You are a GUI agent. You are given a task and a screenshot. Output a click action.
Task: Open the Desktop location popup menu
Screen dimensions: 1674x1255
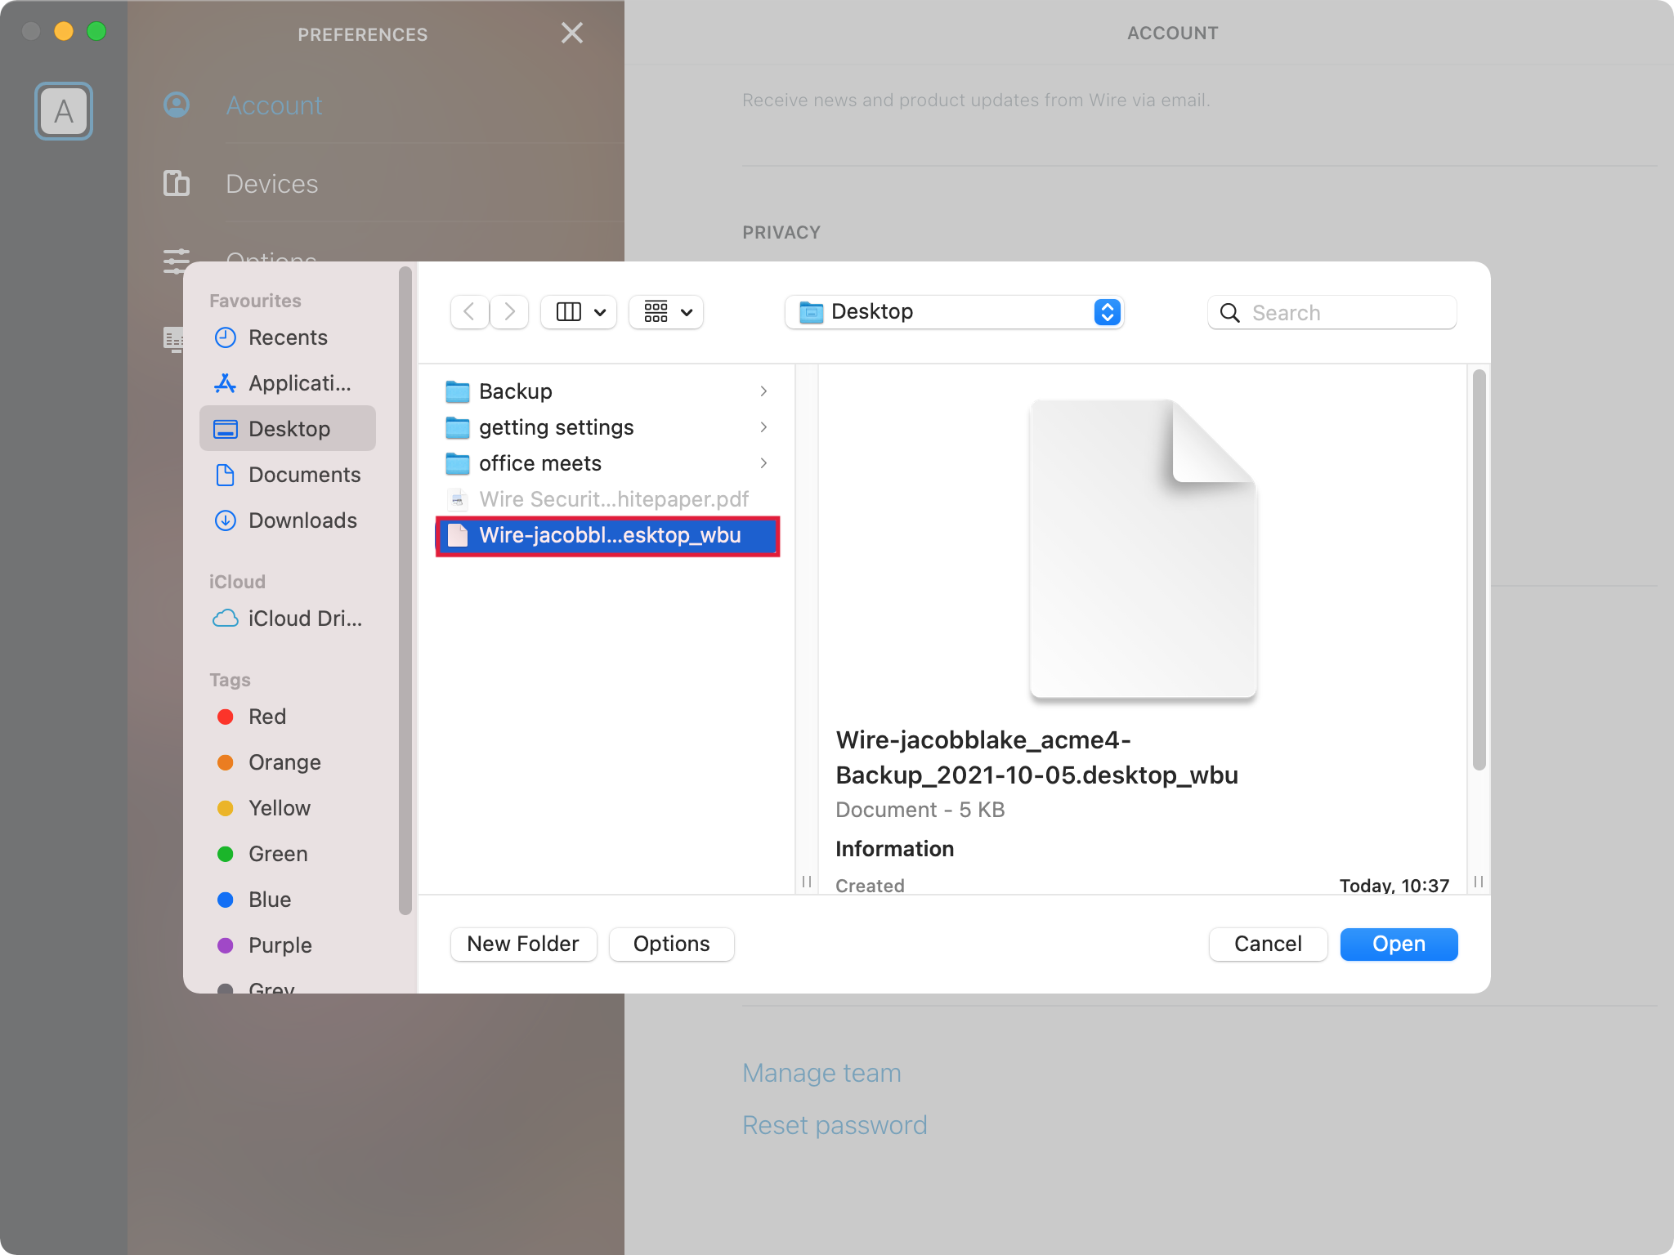[x=954, y=312]
